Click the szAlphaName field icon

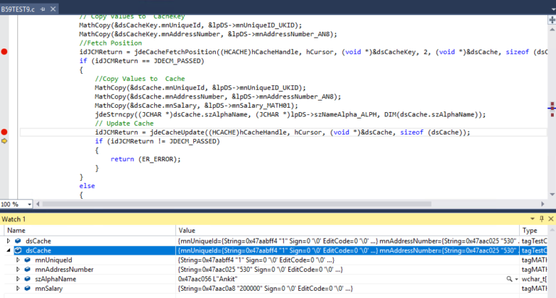pos(28,279)
